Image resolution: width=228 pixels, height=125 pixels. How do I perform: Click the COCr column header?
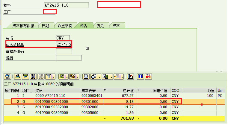pyautogui.click(x=177, y=91)
